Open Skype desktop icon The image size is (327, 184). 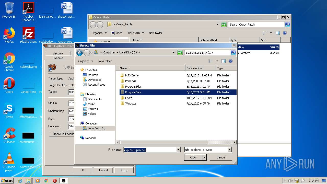click(x=9, y=111)
